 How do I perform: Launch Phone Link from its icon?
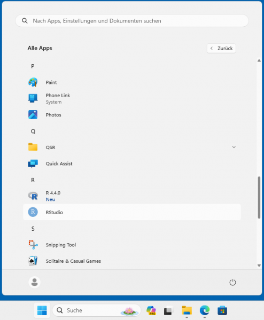coord(33,98)
